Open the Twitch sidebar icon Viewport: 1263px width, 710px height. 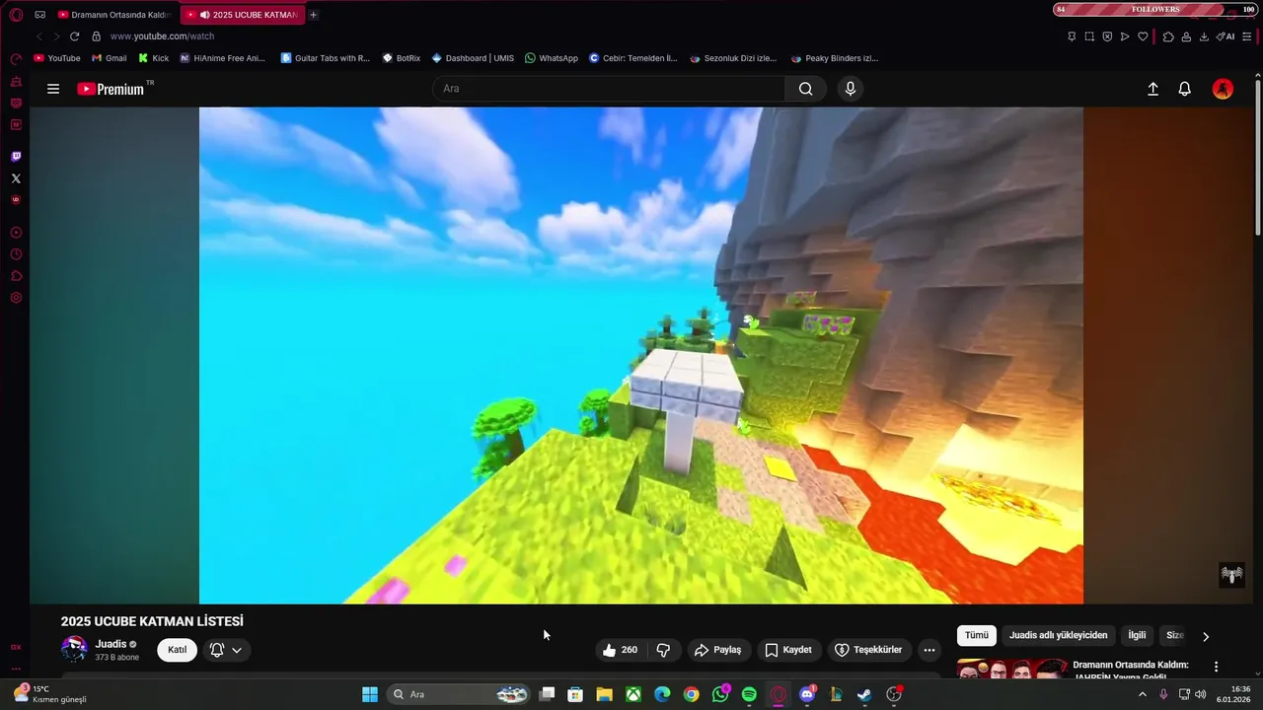(16, 157)
